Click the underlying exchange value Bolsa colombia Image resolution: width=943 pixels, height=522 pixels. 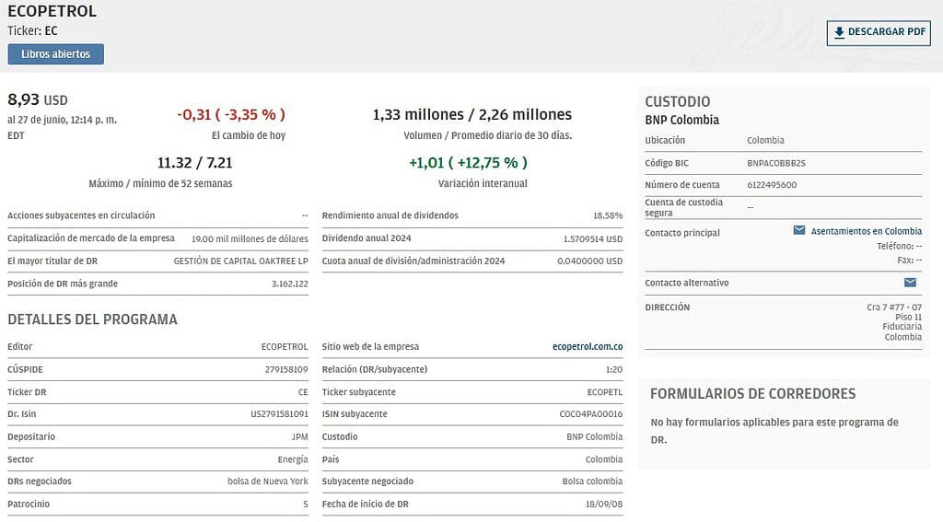pos(592,481)
